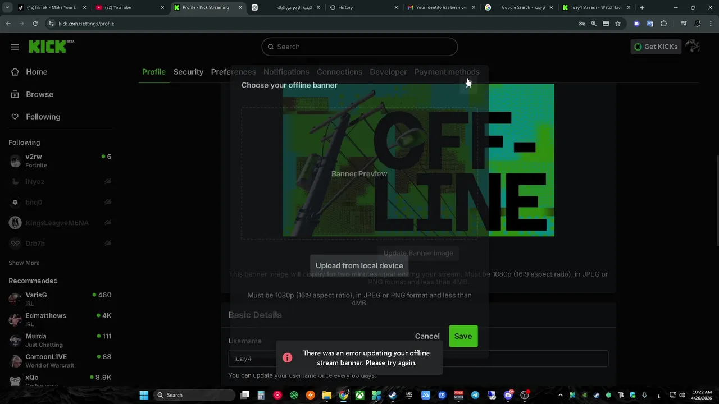Open the saved passwords key icon

[x=582, y=24]
